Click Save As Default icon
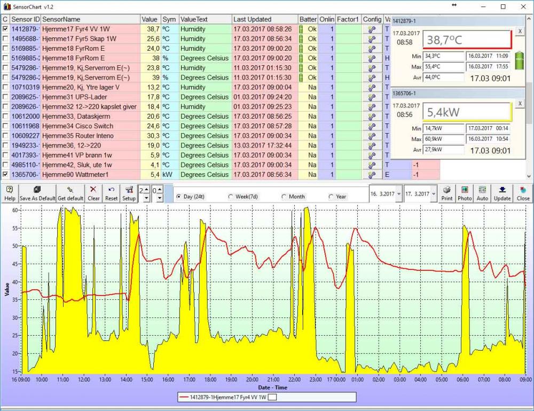 [37, 193]
